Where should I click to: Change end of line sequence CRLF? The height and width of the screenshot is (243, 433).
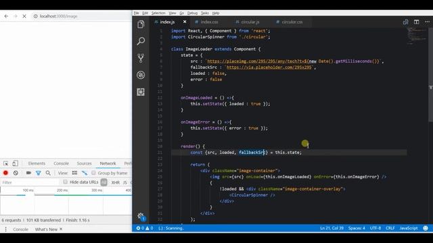pos(390,228)
